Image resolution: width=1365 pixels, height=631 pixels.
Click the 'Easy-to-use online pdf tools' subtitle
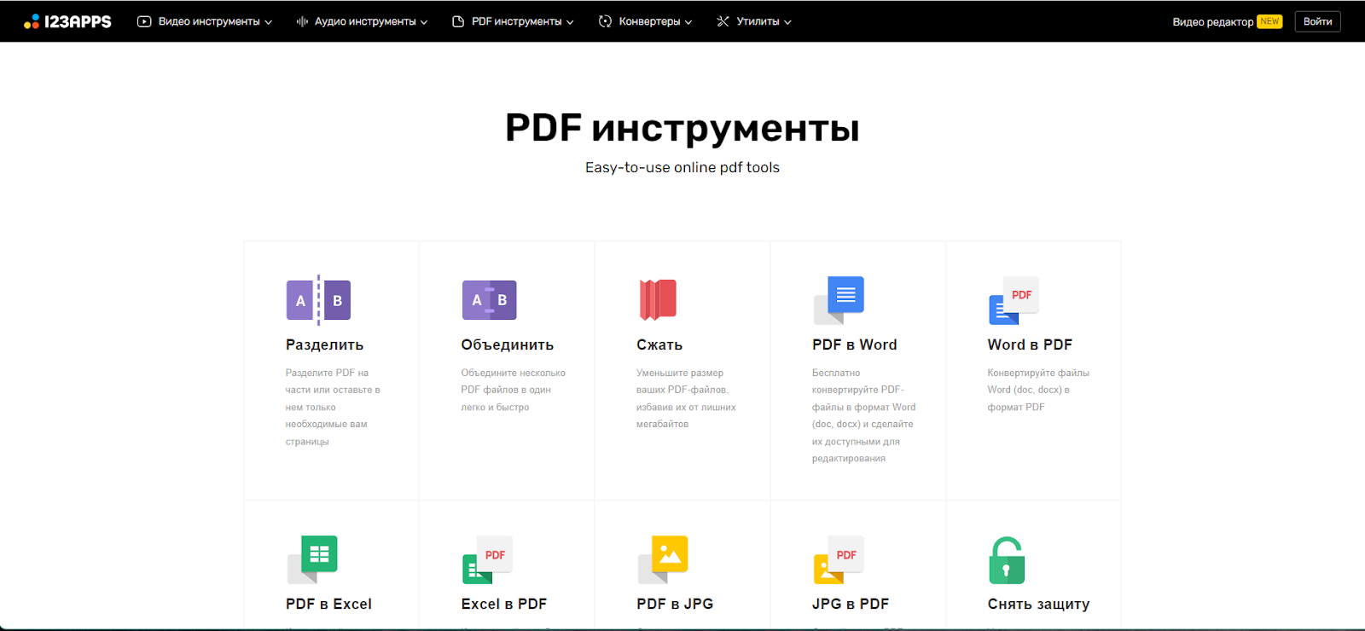click(682, 167)
